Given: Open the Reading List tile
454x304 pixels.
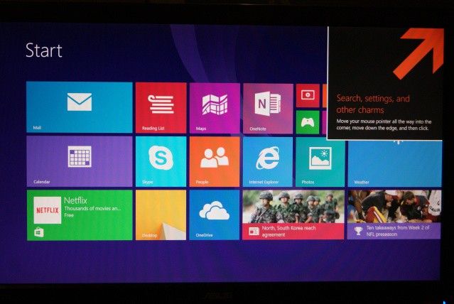Looking at the screenshot, I should tap(161, 108).
